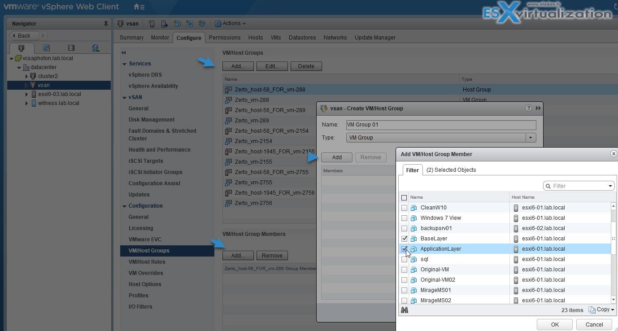Switch to VMs and Templates navigator tab

coord(46,48)
